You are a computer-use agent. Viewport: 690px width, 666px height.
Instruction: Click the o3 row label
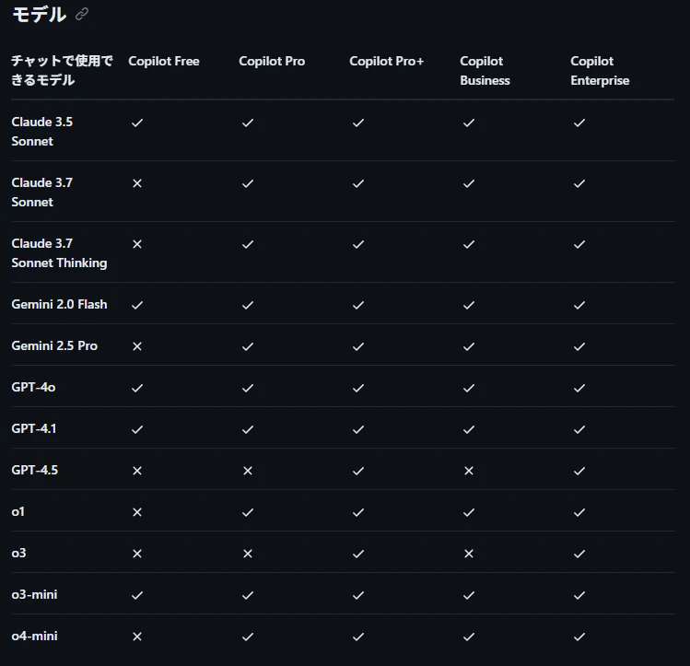coord(19,553)
